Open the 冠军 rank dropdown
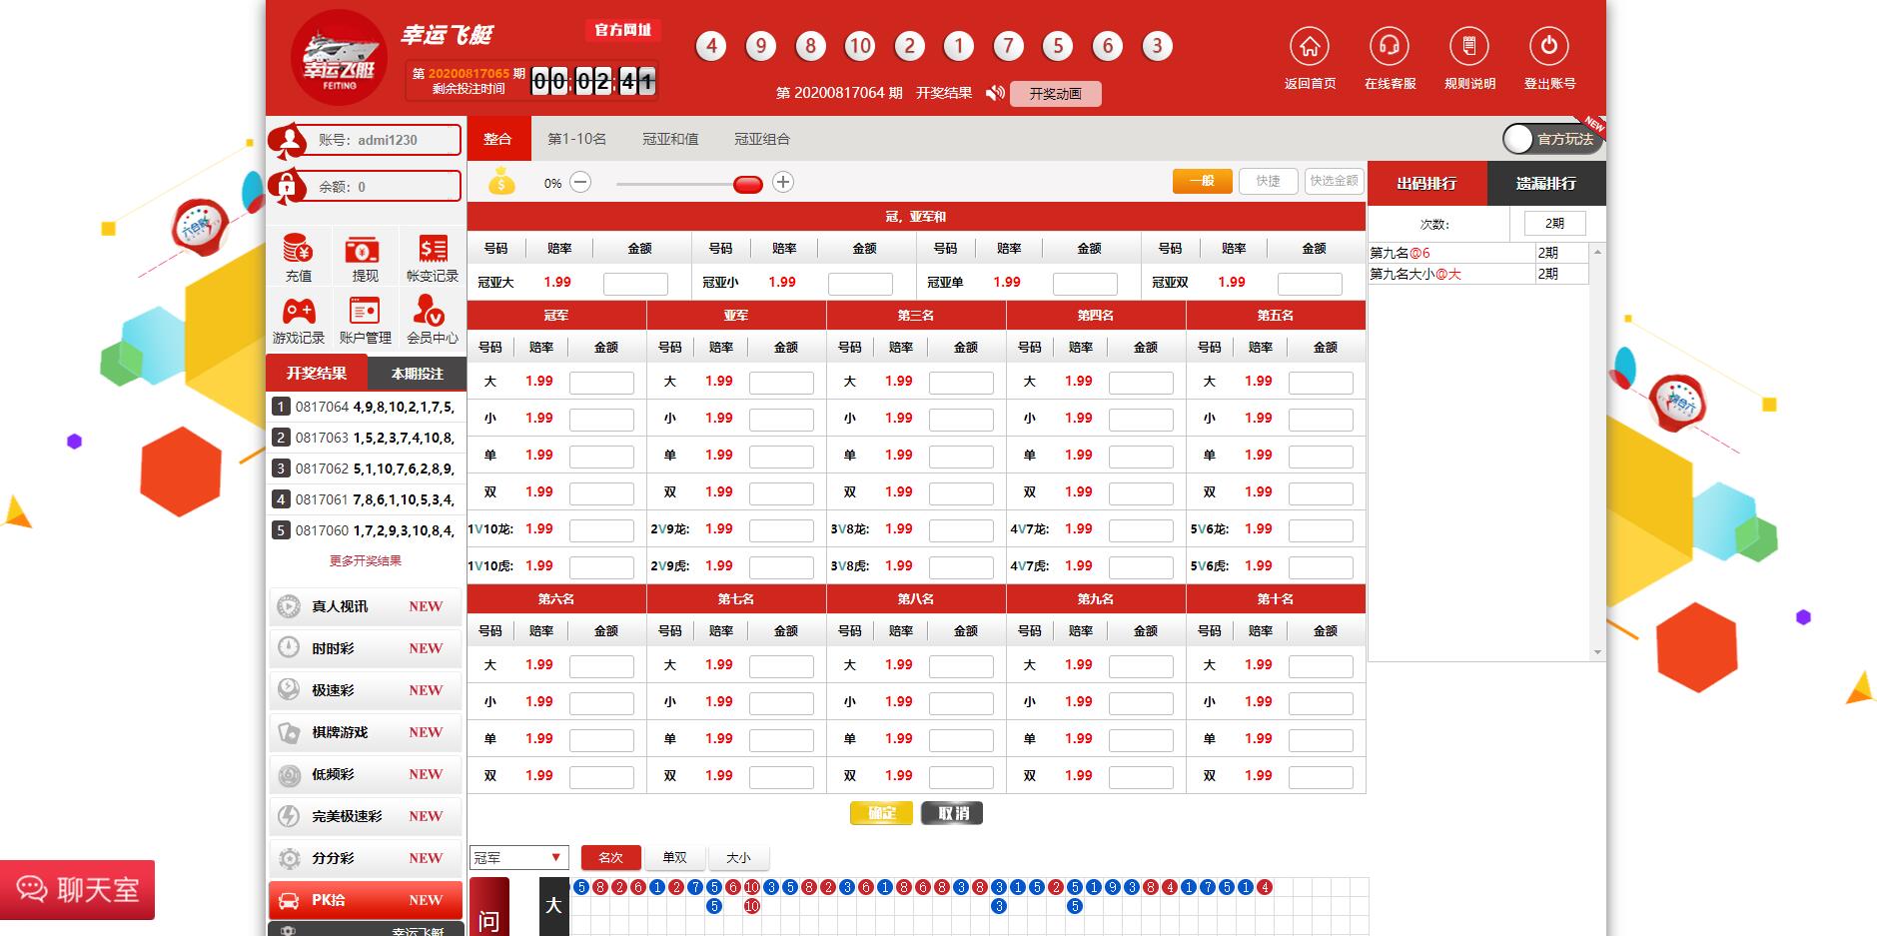 click(518, 857)
